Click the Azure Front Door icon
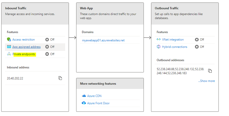This screenshot has width=229, height=116. point(84,103)
